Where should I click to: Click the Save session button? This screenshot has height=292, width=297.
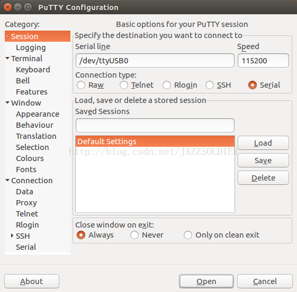pos(263,161)
